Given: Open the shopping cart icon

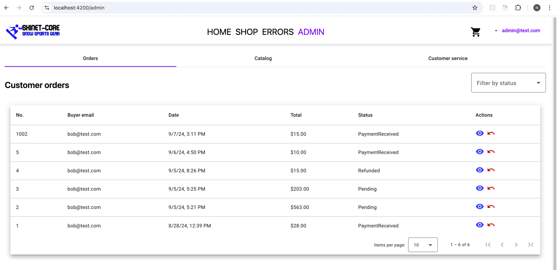Looking at the screenshot, I should tap(475, 32).
